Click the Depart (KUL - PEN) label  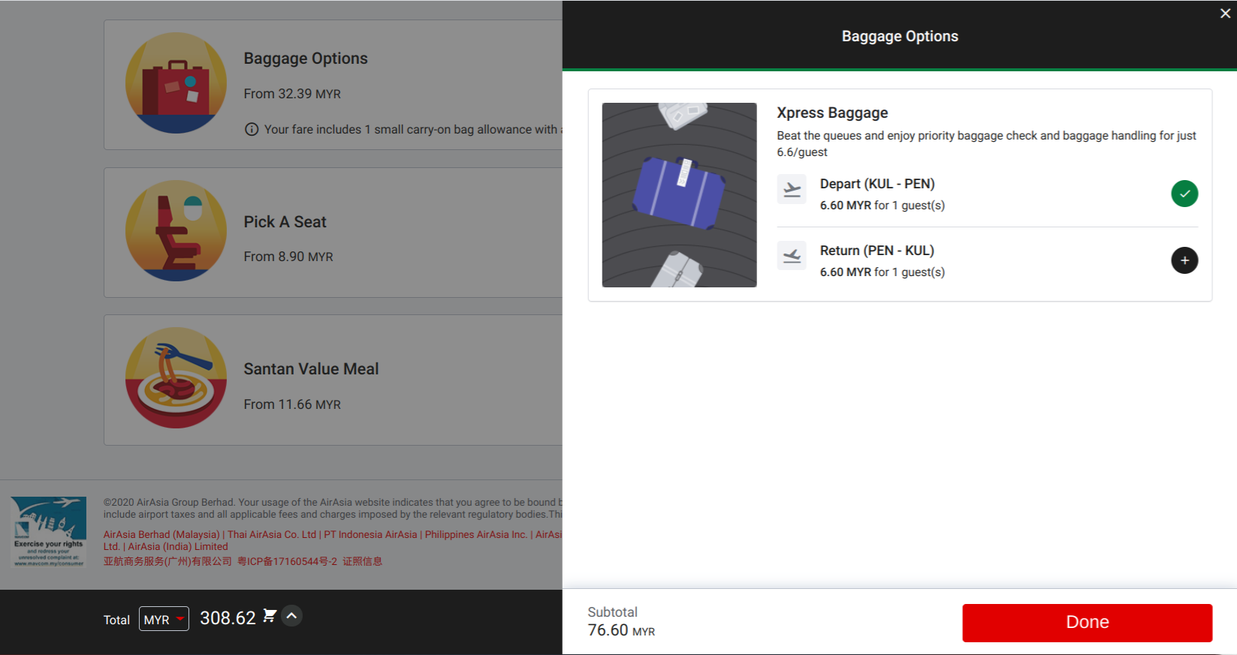click(x=877, y=184)
